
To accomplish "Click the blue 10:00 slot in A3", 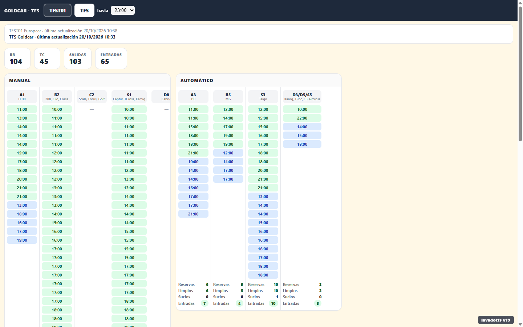I will tap(193, 162).
